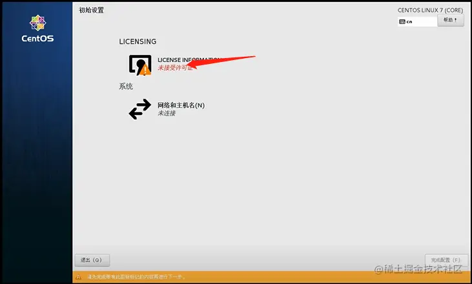
Task: Click the keyboard layout icon beside cn
Action: pos(402,22)
